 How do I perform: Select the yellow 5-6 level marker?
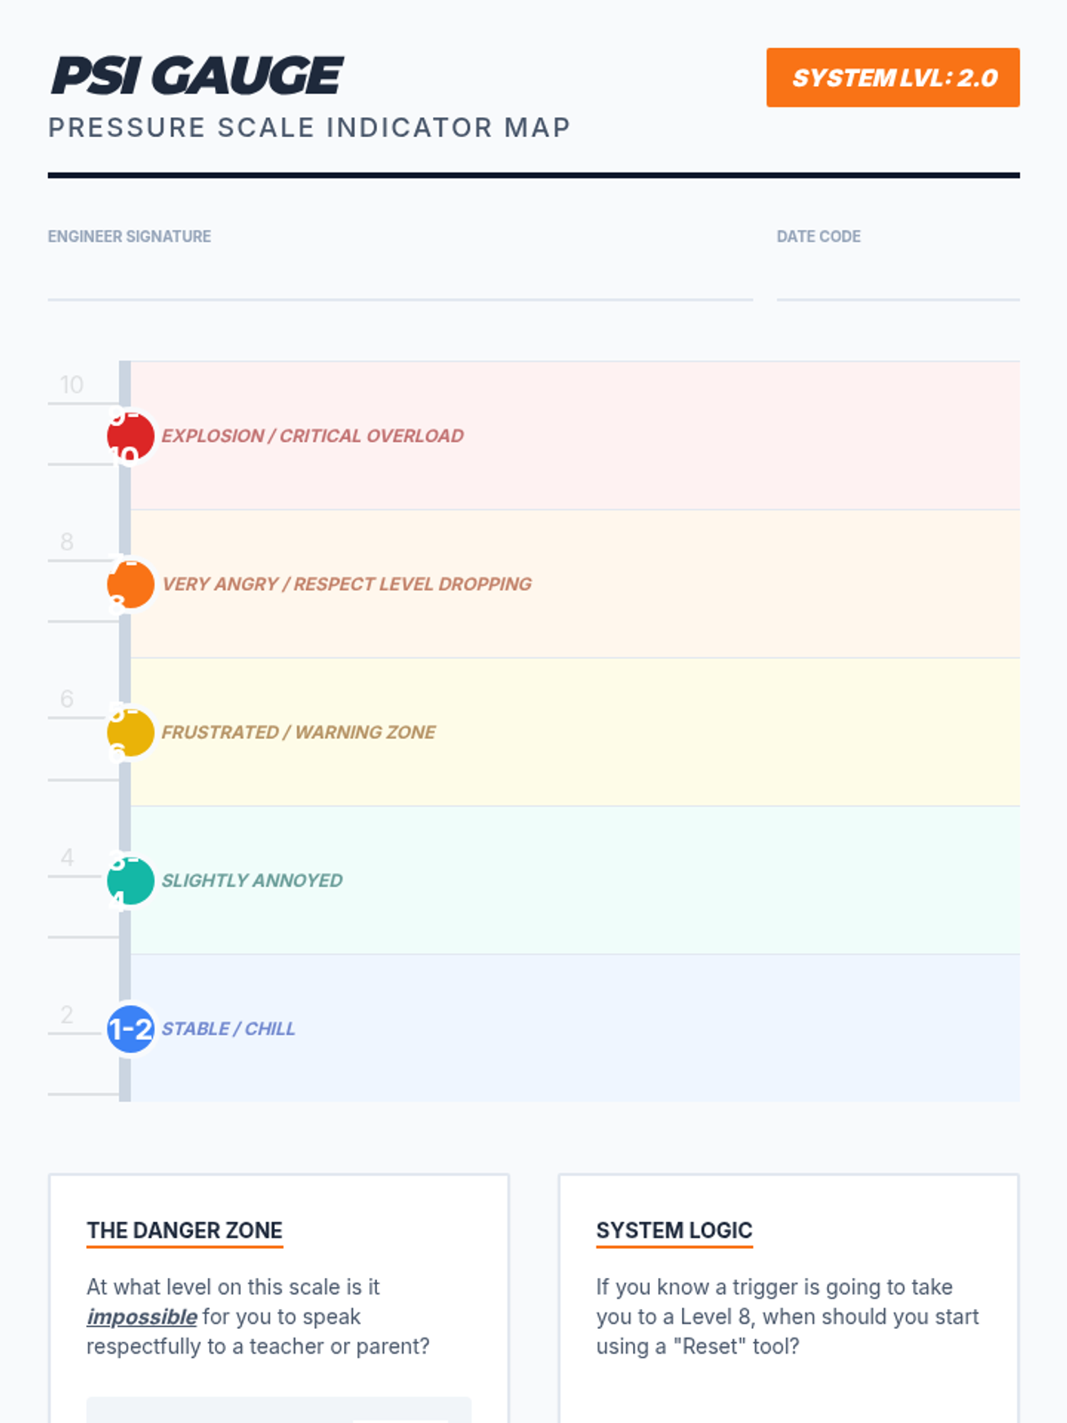tap(131, 733)
